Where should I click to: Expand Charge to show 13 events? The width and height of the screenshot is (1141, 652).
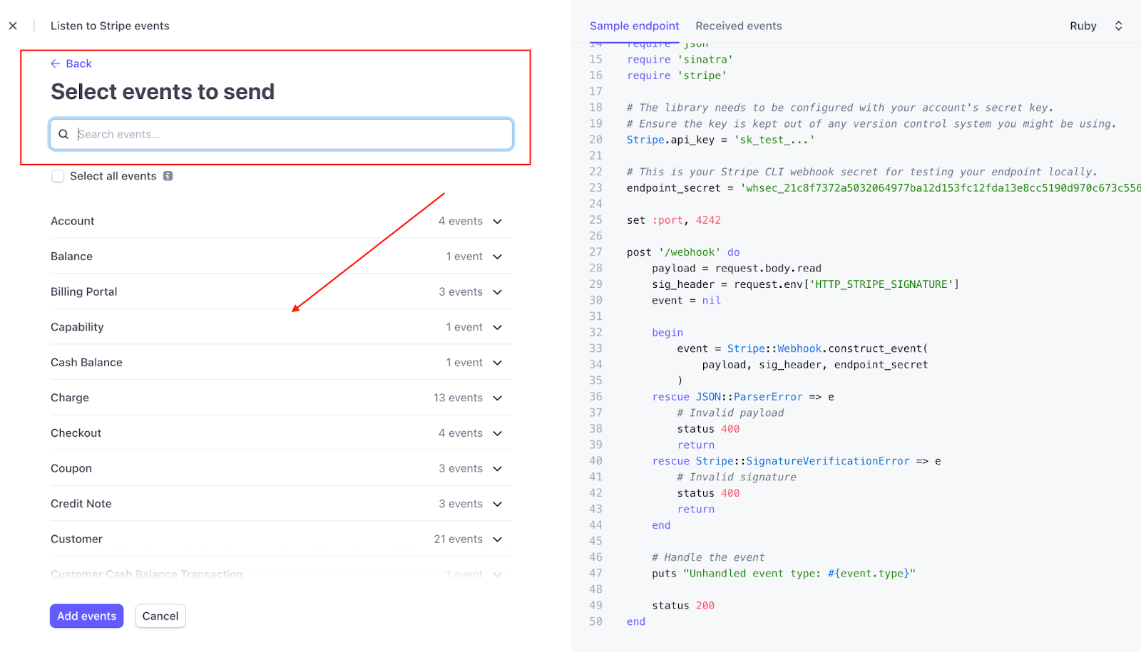497,398
